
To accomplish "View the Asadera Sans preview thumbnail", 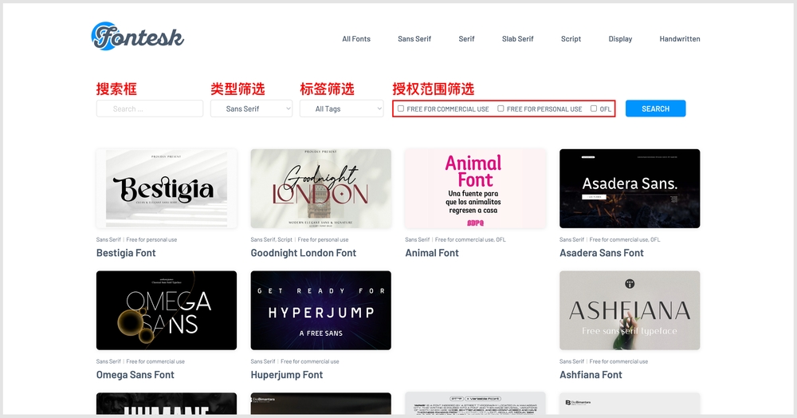I will [630, 188].
